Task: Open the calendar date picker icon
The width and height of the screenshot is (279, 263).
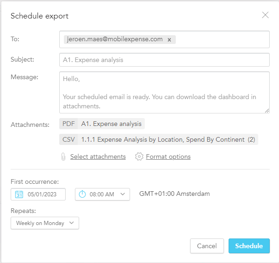Action: tap(19, 194)
